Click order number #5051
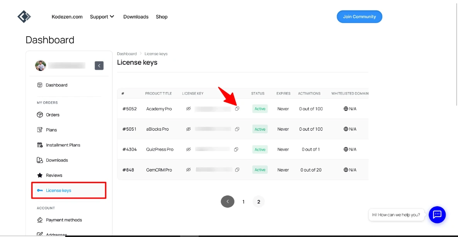This screenshot has width=458, height=237. point(129,129)
